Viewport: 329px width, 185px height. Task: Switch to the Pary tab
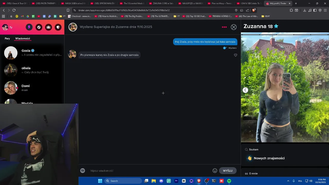click(7, 39)
